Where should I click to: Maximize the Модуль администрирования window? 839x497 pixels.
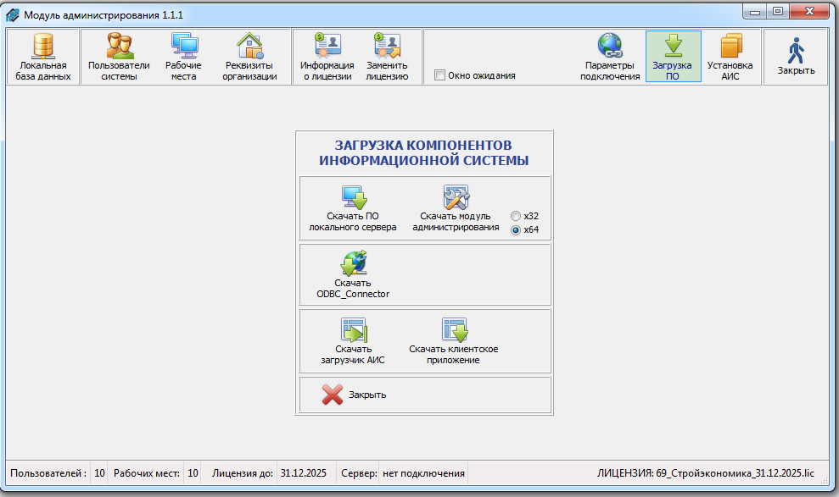[778, 11]
